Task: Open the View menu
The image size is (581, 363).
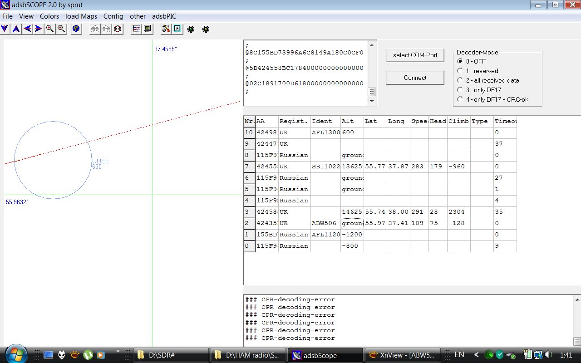Action: 26,16
